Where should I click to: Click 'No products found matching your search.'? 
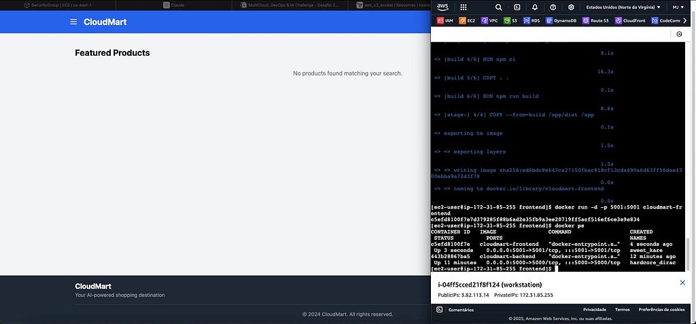(x=347, y=73)
